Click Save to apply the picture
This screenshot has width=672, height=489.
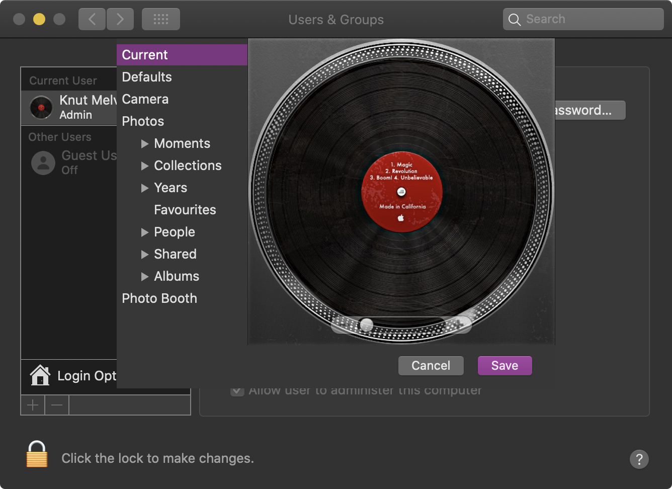[x=505, y=366]
